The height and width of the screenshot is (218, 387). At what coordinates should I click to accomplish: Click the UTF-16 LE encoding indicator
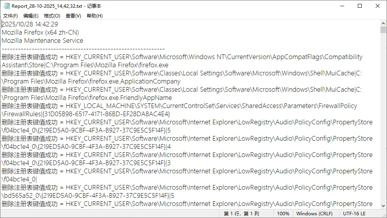pyautogui.click(x=354, y=213)
